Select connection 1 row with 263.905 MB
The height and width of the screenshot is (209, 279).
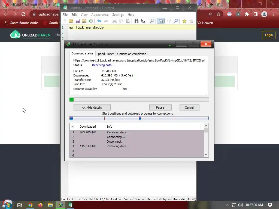pyautogui.click(x=137, y=132)
